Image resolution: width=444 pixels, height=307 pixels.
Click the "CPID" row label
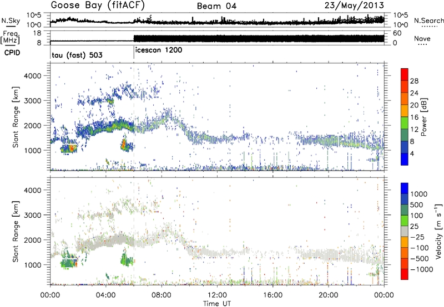coord(12,53)
